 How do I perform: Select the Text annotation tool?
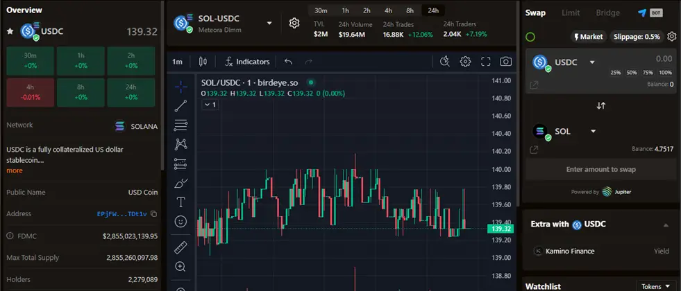[x=180, y=202]
